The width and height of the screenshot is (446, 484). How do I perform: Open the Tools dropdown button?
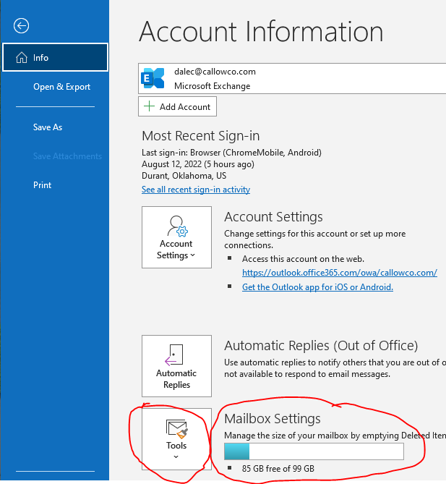pos(176,439)
